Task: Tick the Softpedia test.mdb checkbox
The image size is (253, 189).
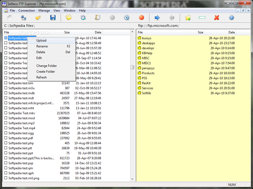Action: [6, 93]
